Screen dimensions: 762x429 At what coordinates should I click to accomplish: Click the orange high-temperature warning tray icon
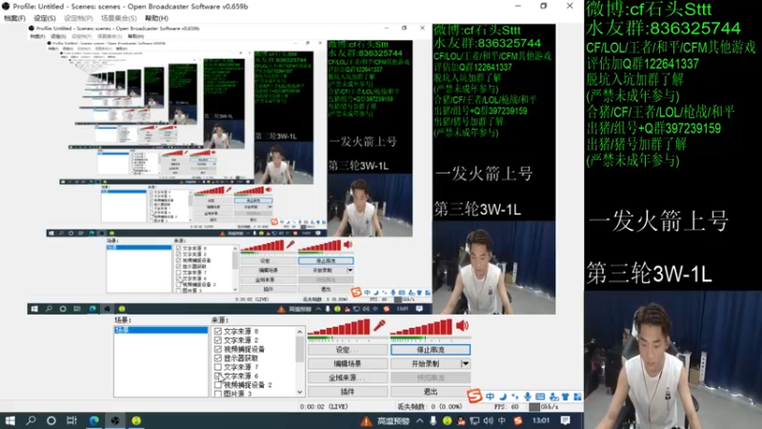click(x=366, y=421)
